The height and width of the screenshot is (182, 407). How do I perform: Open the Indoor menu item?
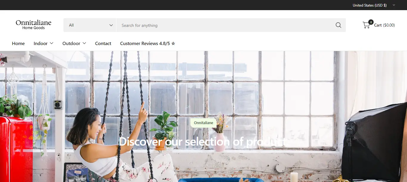[41, 43]
